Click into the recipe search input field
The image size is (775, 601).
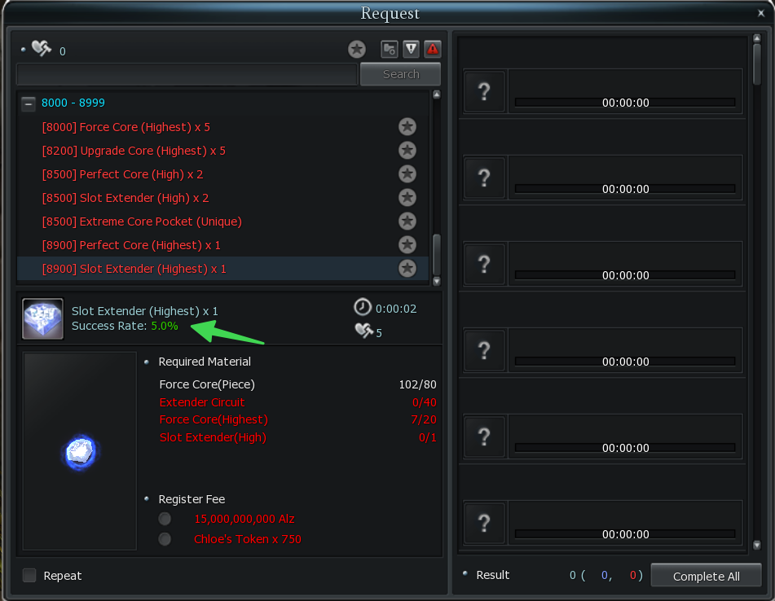[x=187, y=75]
